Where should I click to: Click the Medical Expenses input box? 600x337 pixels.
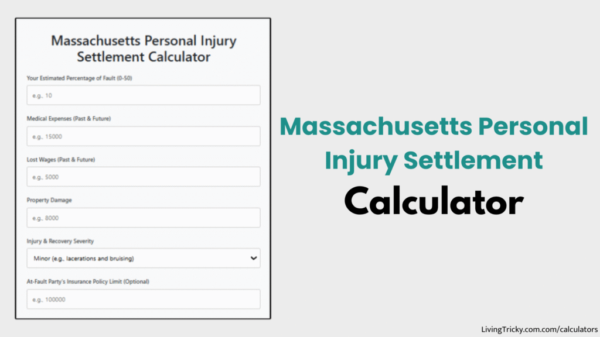click(143, 136)
